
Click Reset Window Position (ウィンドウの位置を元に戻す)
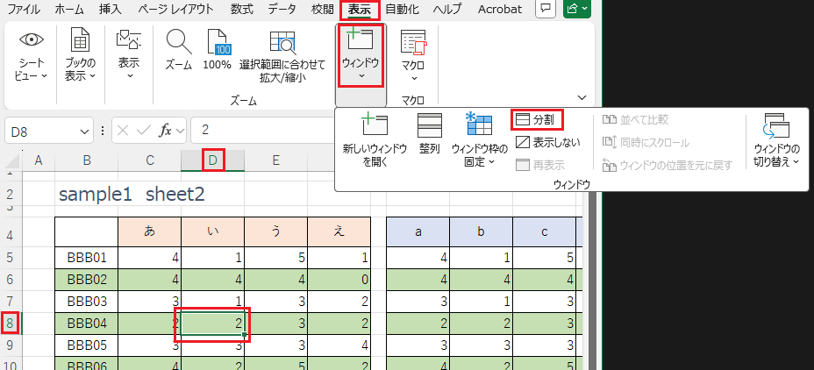[667, 166]
